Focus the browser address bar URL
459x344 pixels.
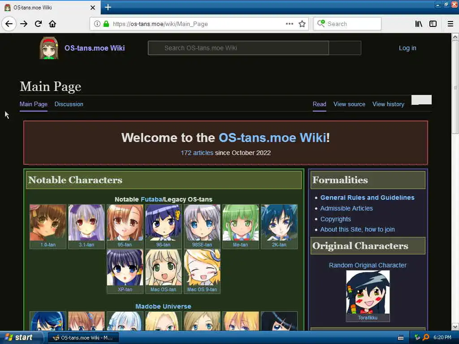[x=160, y=24]
